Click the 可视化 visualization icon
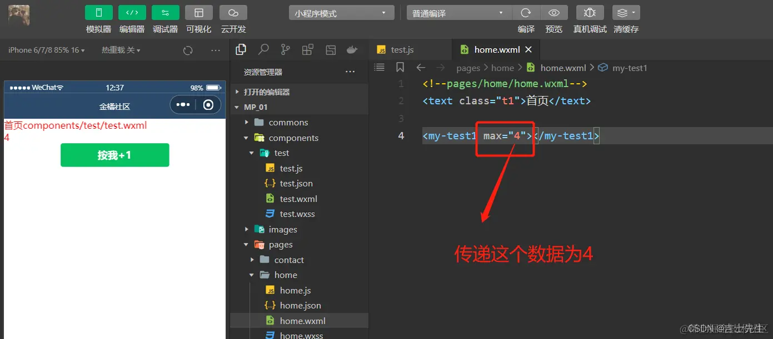The height and width of the screenshot is (339, 773). tap(198, 12)
